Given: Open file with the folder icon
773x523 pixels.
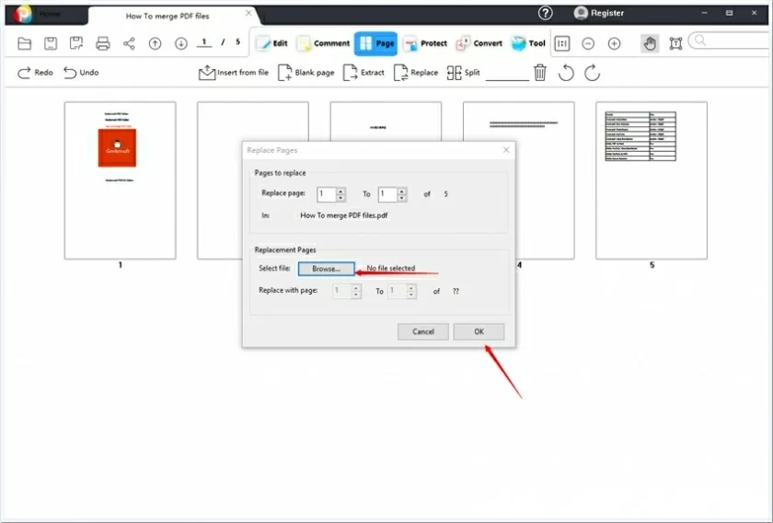Looking at the screenshot, I should [x=24, y=43].
